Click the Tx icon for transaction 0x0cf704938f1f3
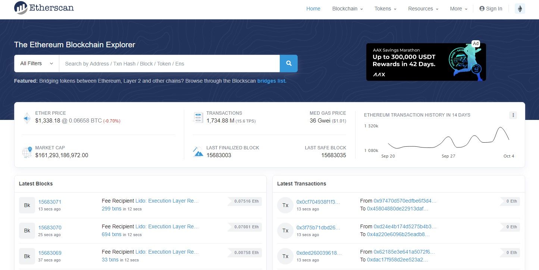 (x=285, y=205)
